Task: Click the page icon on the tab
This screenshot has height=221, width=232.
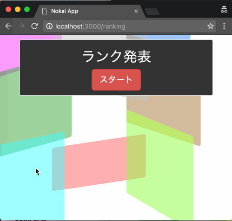Action: coord(45,11)
